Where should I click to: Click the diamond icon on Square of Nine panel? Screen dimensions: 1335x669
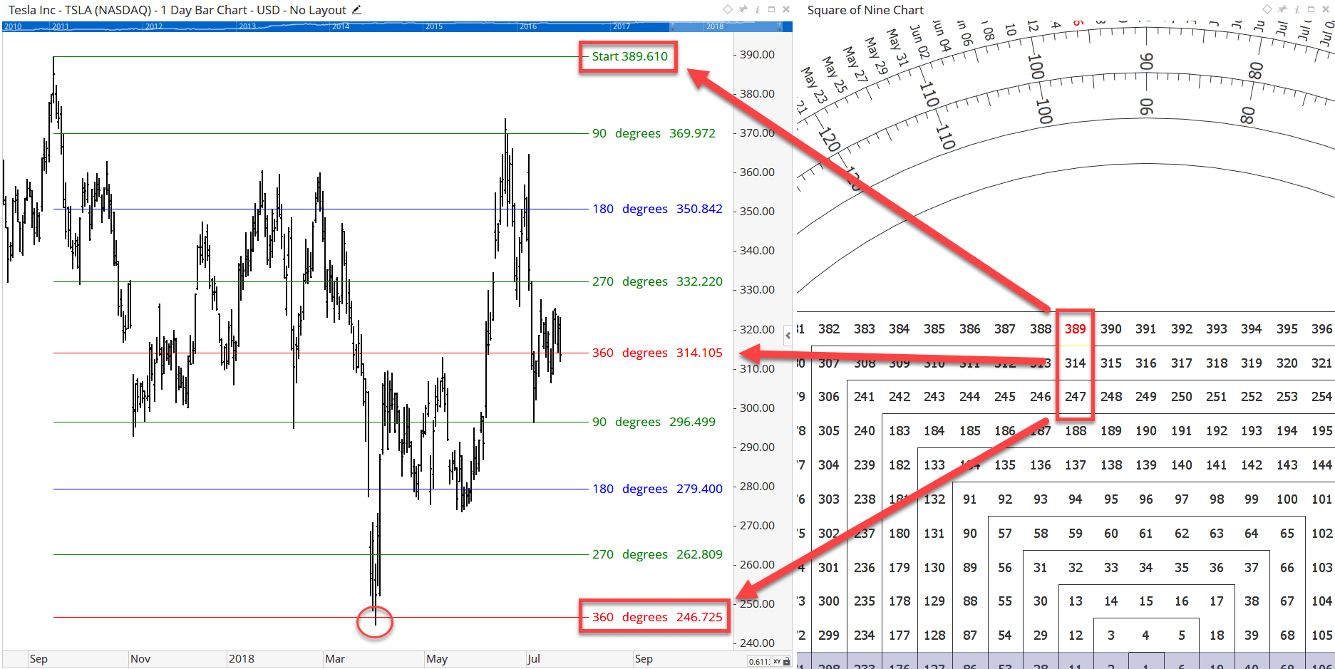[1267, 9]
